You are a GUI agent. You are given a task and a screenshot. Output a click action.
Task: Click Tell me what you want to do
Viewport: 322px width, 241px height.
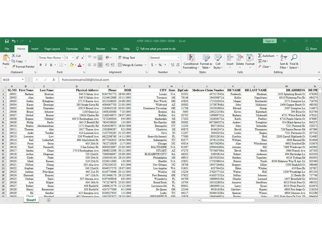[156, 49]
